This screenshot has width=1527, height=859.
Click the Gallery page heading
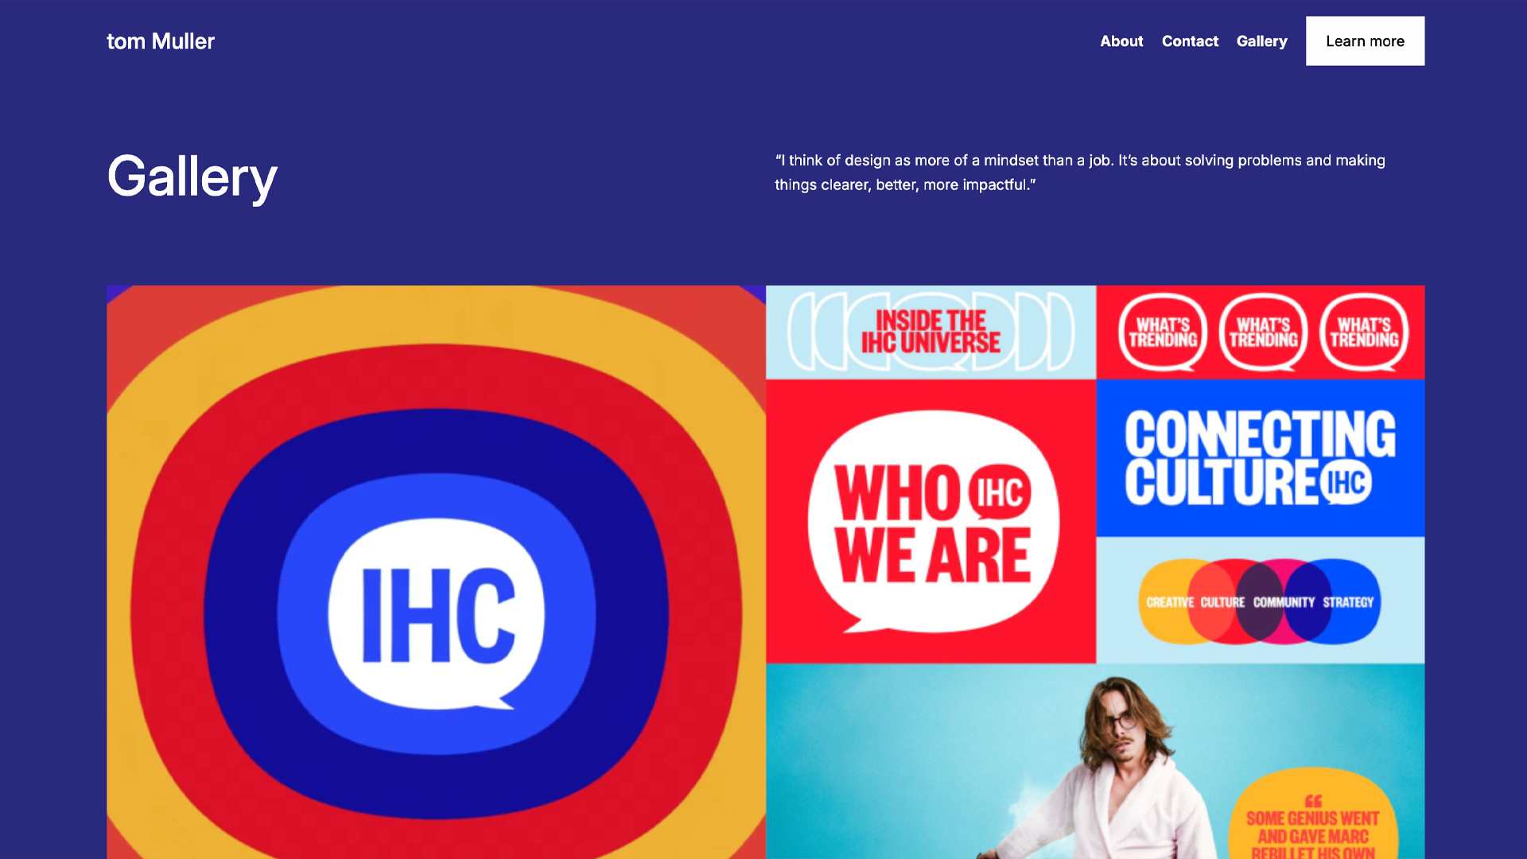[x=192, y=177]
